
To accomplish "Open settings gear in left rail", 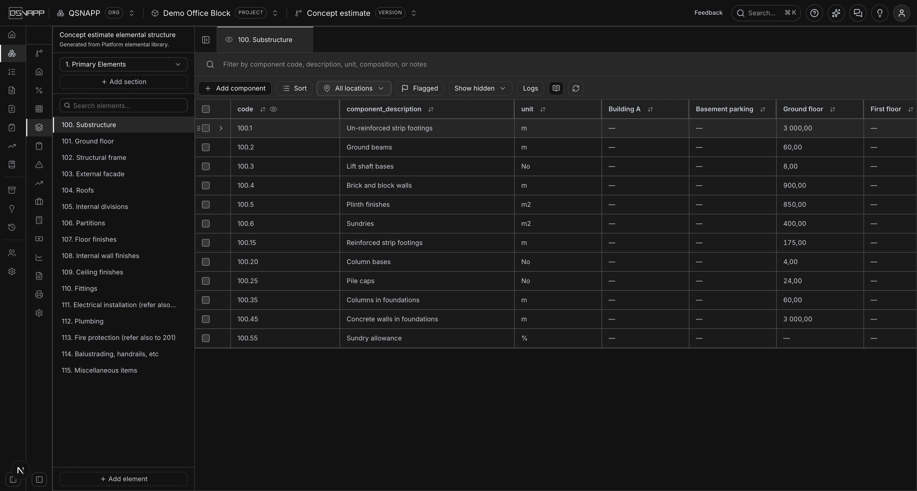I will [12, 271].
